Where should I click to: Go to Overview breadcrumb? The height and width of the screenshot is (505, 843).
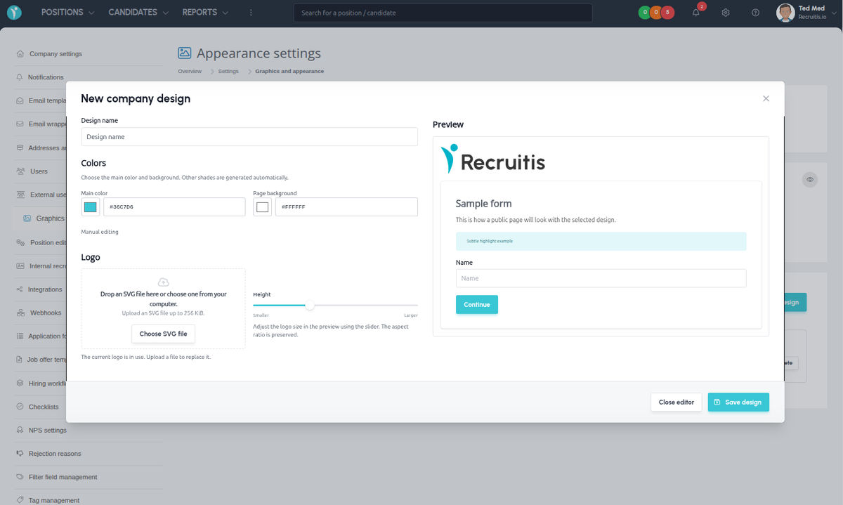tap(190, 71)
